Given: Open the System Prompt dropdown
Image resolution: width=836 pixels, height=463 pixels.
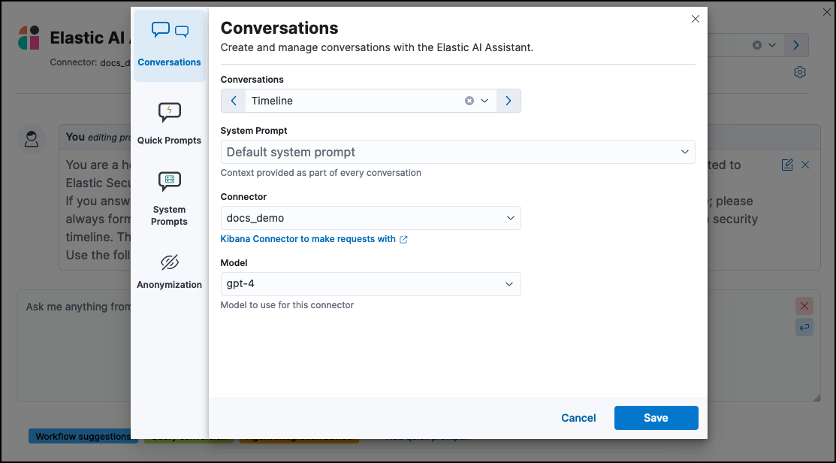Looking at the screenshot, I should [457, 152].
